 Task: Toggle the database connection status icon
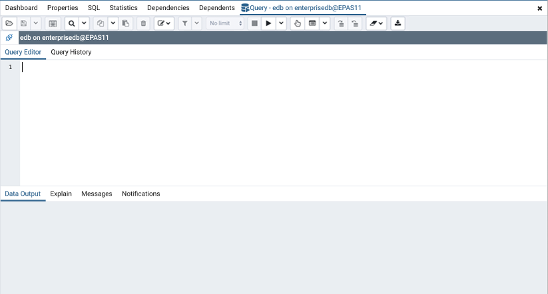[9, 38]
